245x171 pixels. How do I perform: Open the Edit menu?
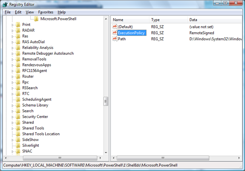[18, 12]
